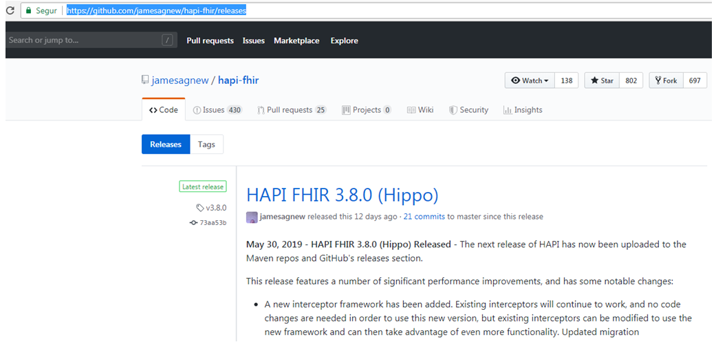The height and width of the screenshot is (351, 716).
Task: Fork the hapi-fhir repository
Action: (x=666, y=81)
